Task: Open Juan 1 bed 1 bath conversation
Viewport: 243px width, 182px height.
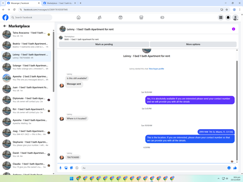Action: point(26,89)
